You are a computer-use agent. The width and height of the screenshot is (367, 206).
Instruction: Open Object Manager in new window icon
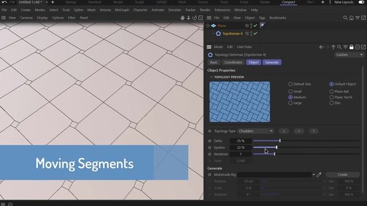pos(364,18)
